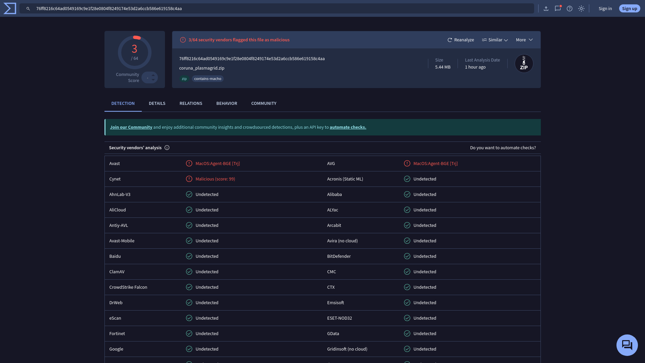
Task: View info beside Security vendors' analysis
Action: tap(167, 148)
